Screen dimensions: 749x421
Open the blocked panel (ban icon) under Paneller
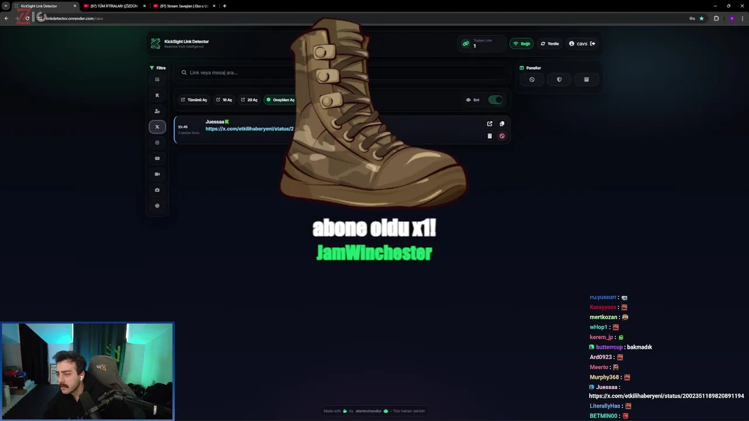532,80
